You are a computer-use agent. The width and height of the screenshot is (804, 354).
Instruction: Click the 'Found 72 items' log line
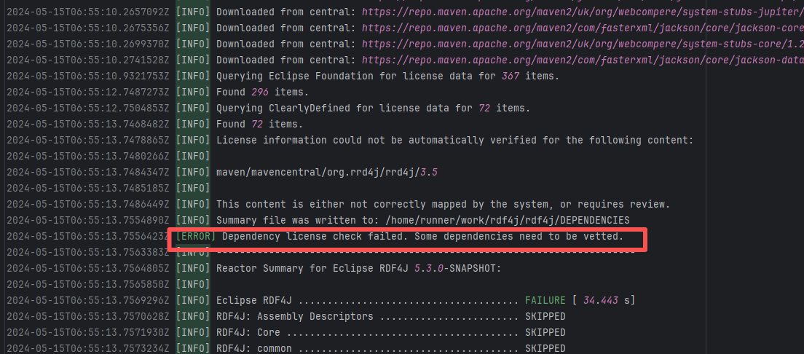click(259, 124)
